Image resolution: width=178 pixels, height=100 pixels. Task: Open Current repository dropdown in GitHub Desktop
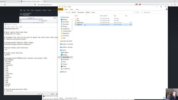(x=39, y=14)
